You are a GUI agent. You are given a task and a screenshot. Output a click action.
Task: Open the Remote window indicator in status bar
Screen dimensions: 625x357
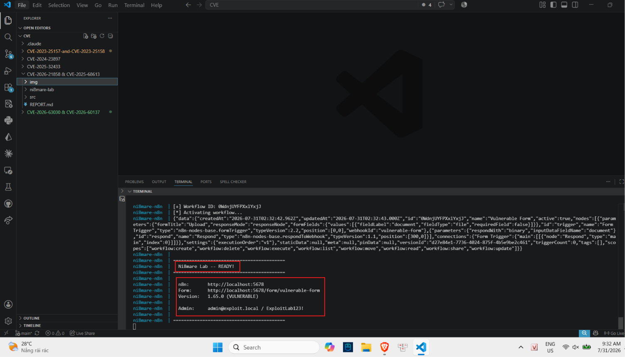pos(6,333)
